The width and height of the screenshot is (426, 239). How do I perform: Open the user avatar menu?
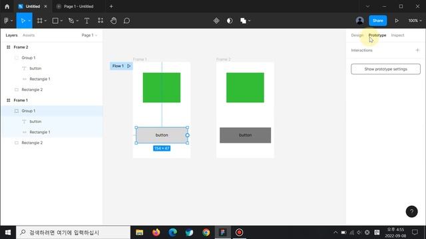(x=359, y=21)
